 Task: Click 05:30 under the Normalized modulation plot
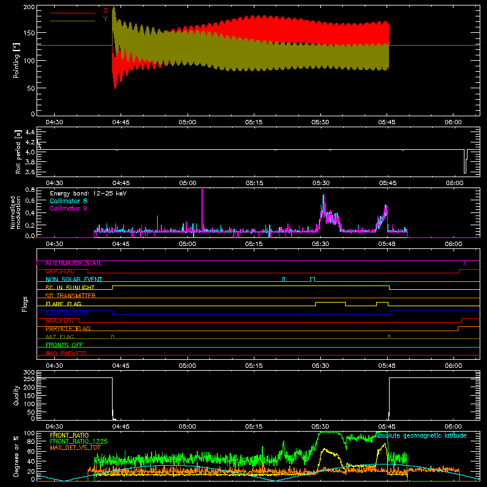(320, 244)
